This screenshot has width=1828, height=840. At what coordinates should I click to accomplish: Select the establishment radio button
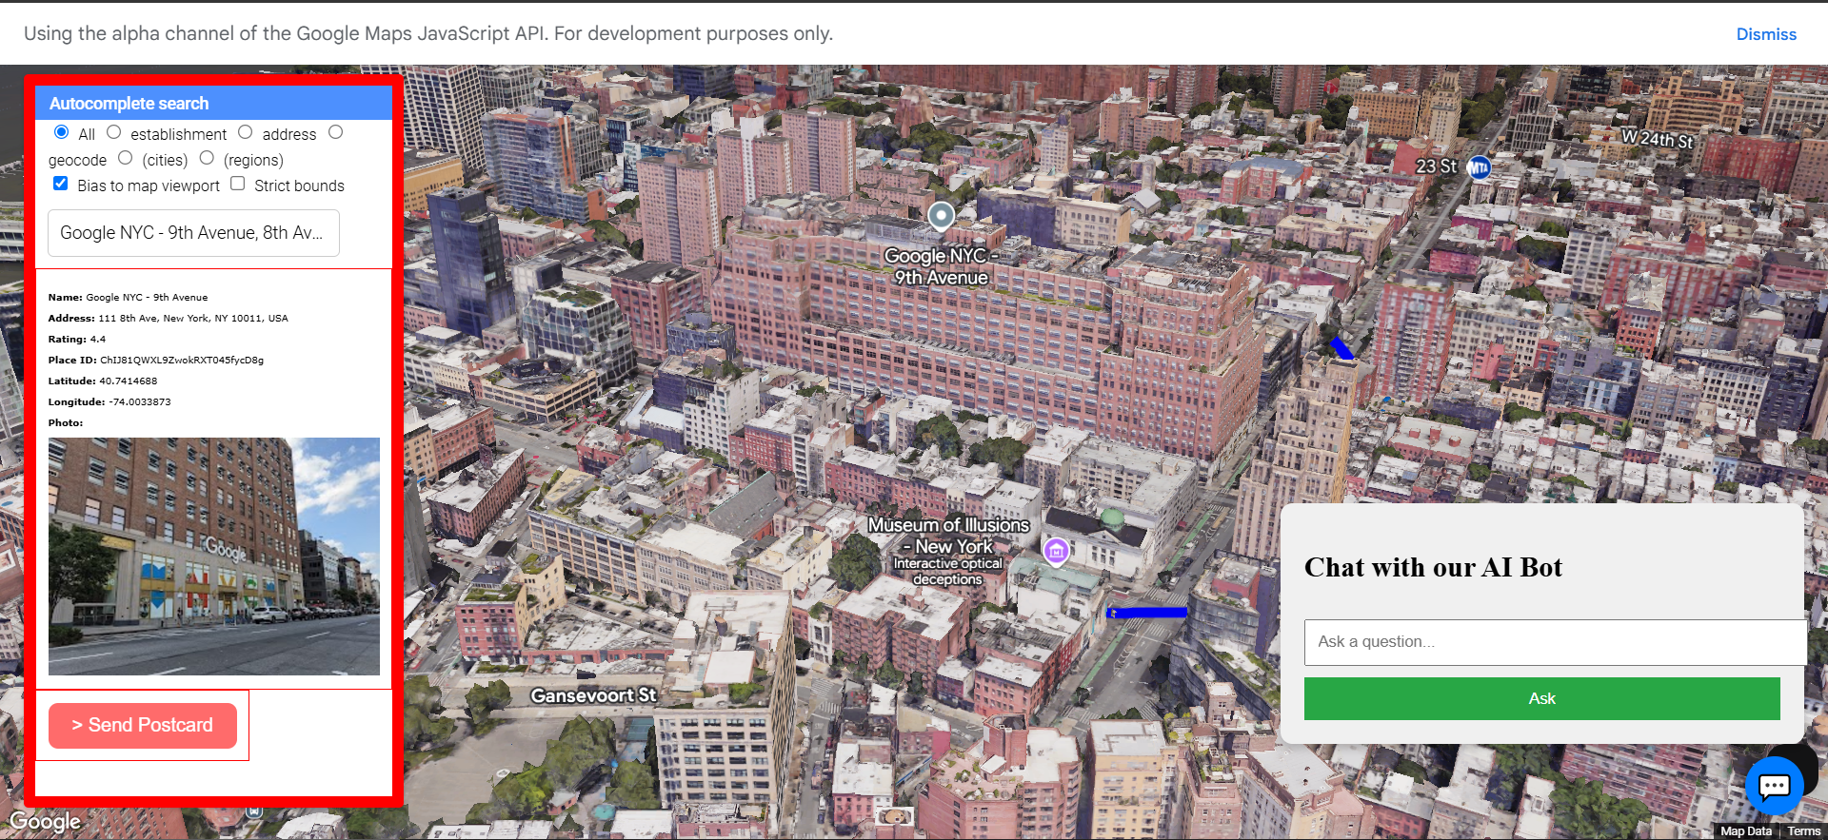(x=113, y=132)
